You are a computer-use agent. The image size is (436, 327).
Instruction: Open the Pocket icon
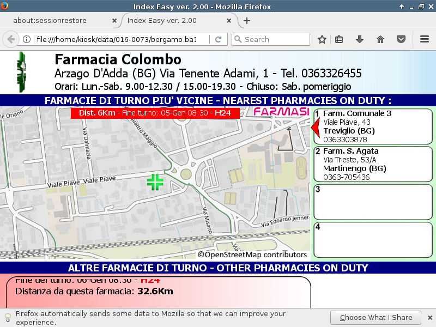coord(401,39)
